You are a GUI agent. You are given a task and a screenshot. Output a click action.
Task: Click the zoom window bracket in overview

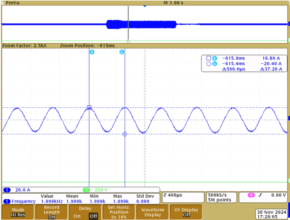pyautogui.click(x=128, y=41)
